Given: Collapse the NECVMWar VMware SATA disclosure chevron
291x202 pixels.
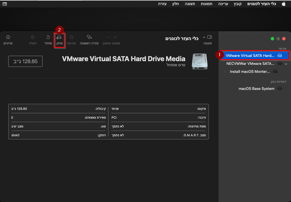Looking at the screenshot, I should [x=286, y=64].
